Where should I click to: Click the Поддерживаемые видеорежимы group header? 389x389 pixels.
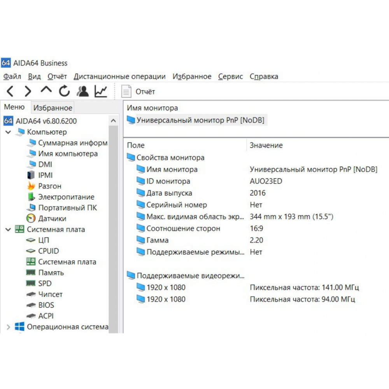coord(186,276)
